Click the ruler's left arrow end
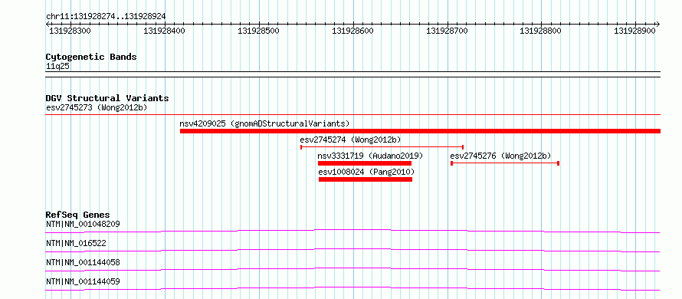 tap(48, 24)
